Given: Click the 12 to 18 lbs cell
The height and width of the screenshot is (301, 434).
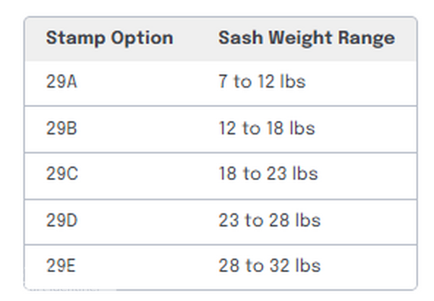Looking at the screenshot, I should [267, 128].
